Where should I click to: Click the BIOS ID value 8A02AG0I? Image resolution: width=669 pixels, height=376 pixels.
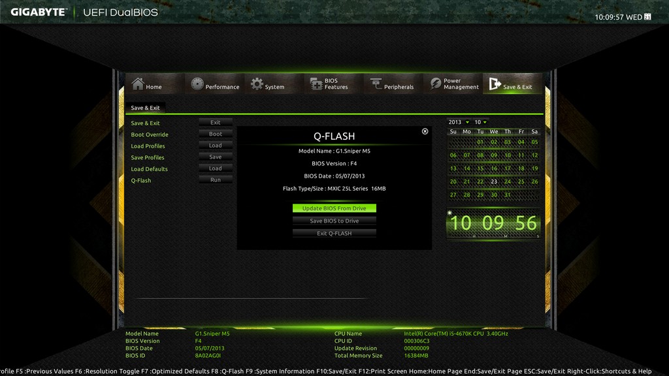click(x=208, y=356)
